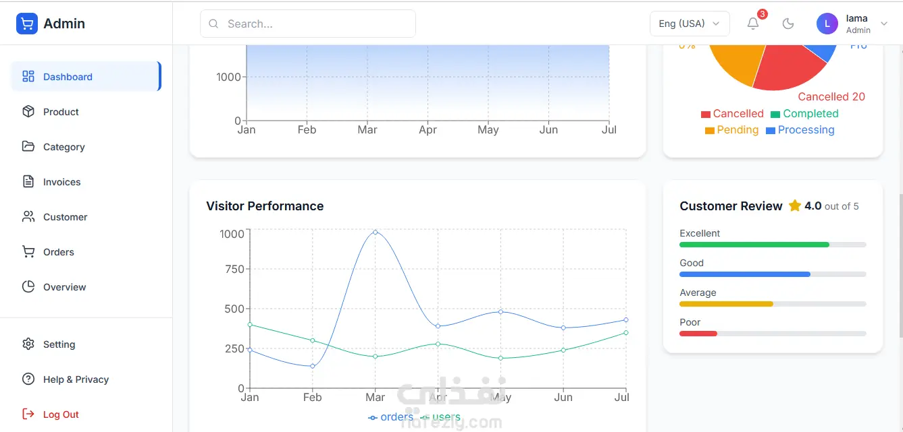Click the Customer people icon
903x432 pixels.
click(x=28, y=217)
